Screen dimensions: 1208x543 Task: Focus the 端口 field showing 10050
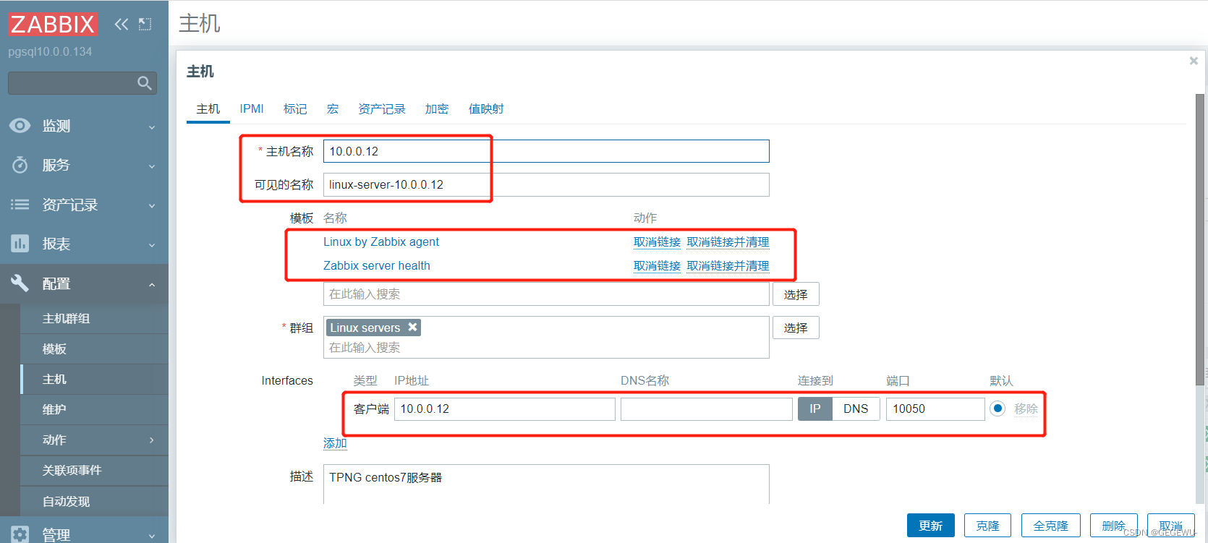935,409
